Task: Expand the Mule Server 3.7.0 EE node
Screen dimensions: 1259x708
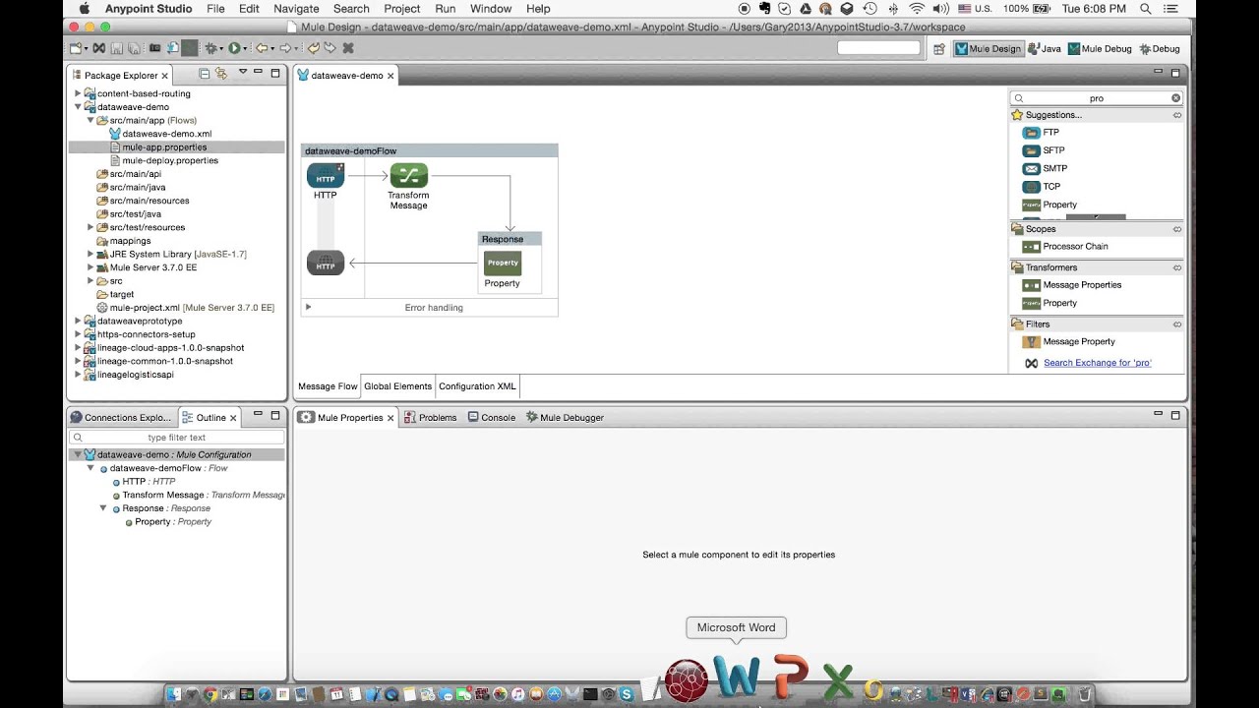Action: 90,267
